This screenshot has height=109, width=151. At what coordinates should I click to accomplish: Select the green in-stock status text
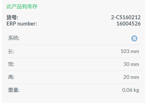pyautogui.click(x=22, y=7)
